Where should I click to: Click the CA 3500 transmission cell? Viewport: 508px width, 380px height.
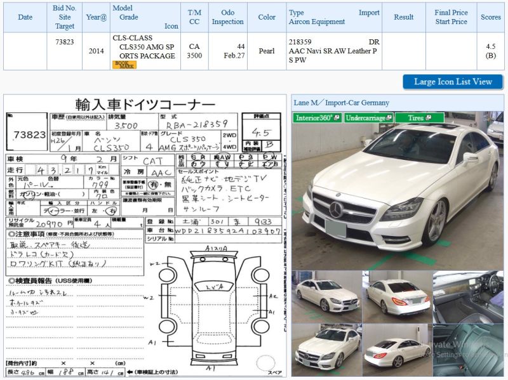click(194, 51)
